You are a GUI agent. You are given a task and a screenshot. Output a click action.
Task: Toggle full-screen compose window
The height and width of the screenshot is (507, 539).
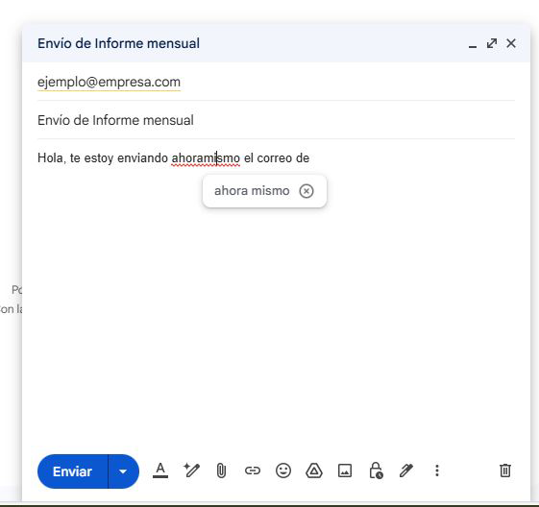tap(492, 43)
